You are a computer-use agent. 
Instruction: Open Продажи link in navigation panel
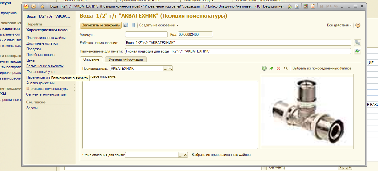click(x=34, y=49)
